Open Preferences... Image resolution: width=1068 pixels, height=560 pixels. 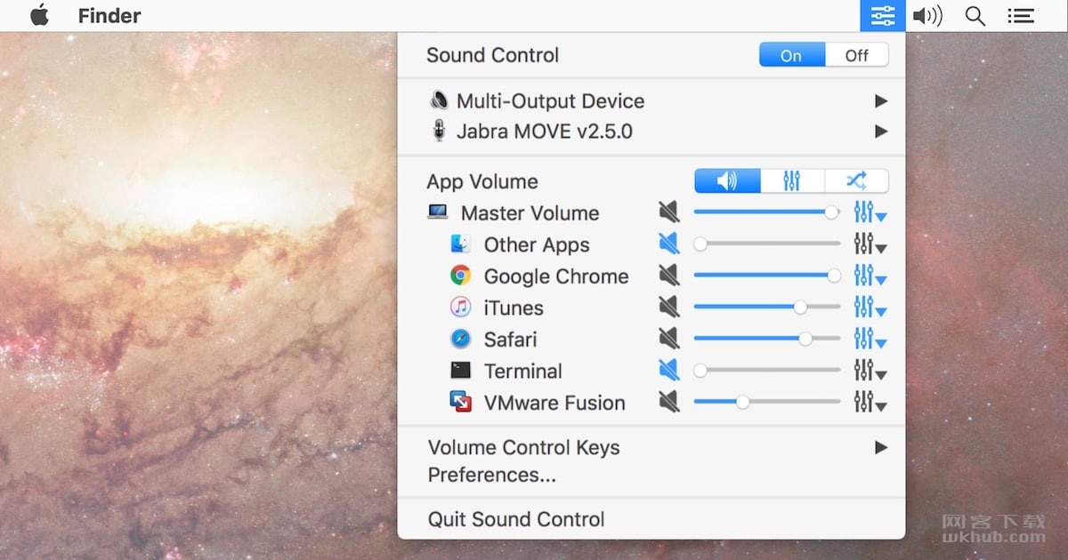click(x=492, y=476)
